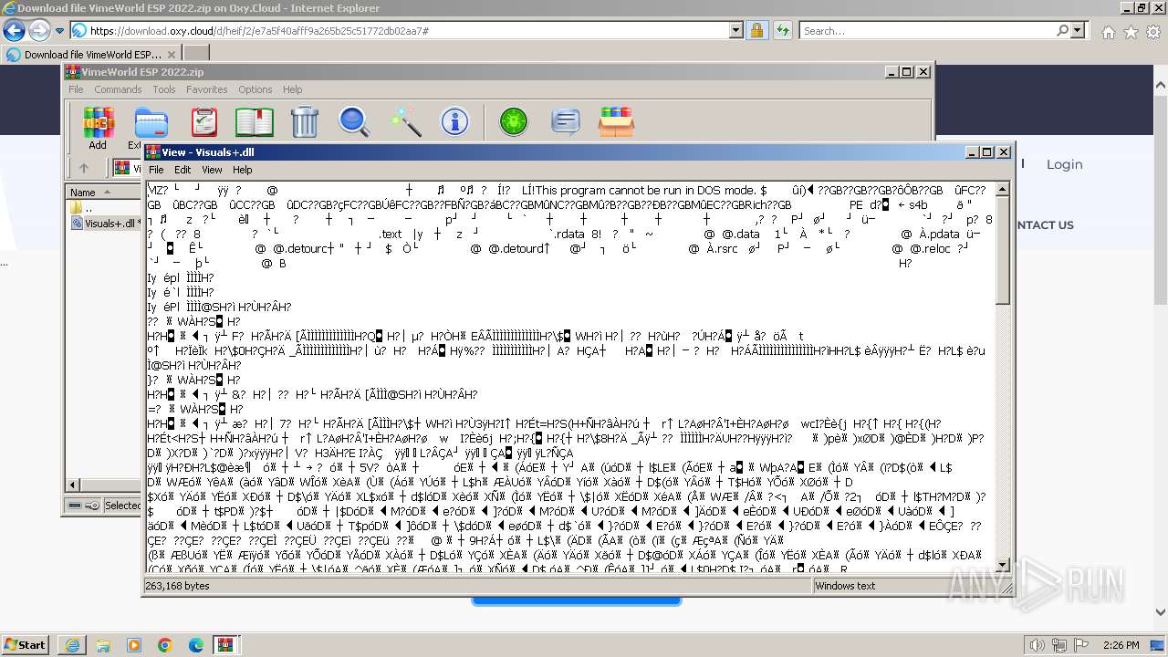This screenshot has height=657, width=1168.
Task: Click the WinRAR taskbar button
Action: (226, 645)
